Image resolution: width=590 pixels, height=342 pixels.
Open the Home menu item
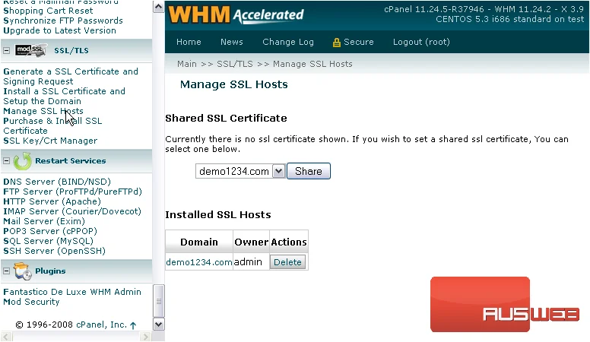tap(189, 42)
